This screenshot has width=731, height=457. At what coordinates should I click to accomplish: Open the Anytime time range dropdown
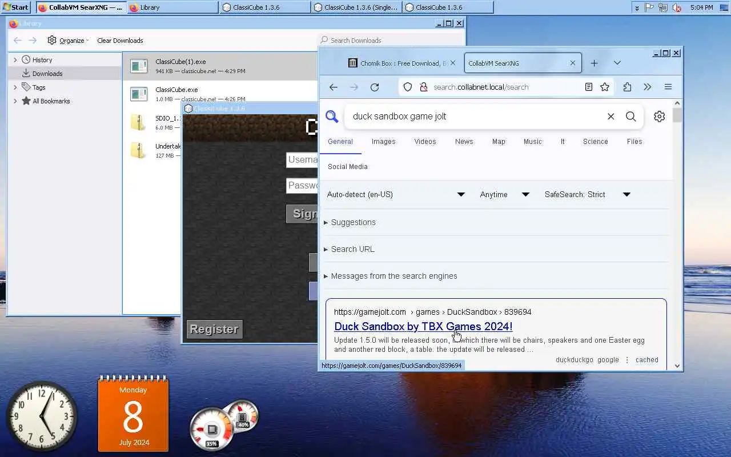click(x=505, y=194)
